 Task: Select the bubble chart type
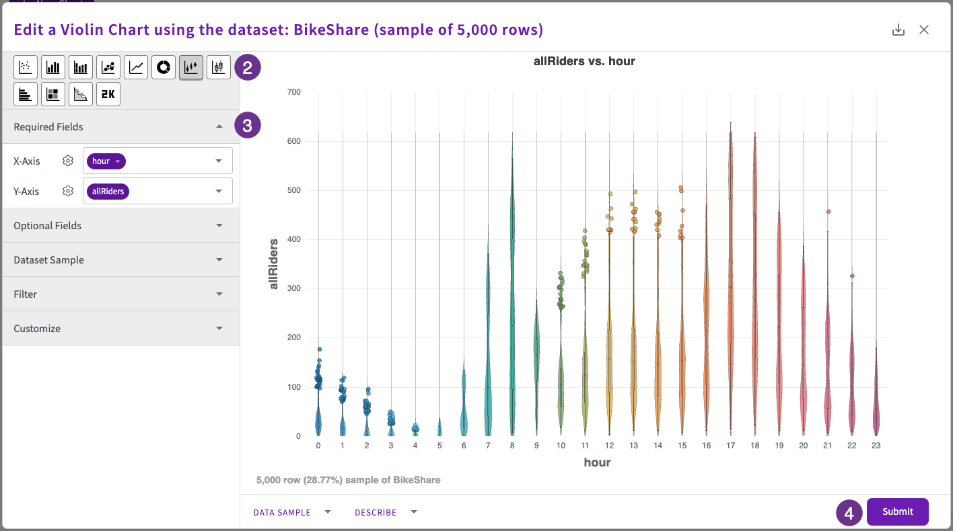click(108, 67)
